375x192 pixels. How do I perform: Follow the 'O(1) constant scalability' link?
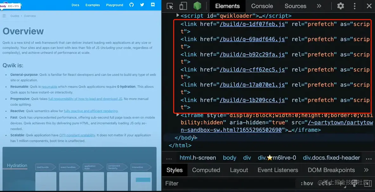coord(77,135)
